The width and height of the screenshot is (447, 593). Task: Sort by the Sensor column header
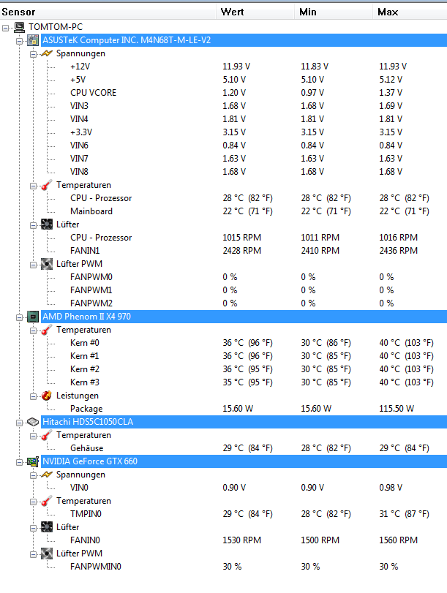pos(108,12)
